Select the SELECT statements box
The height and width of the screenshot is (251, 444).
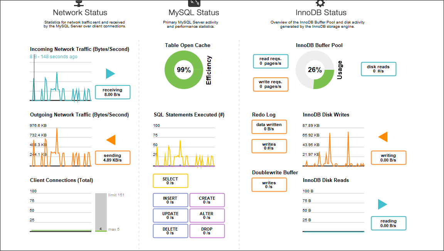click(x=170, y=181)
